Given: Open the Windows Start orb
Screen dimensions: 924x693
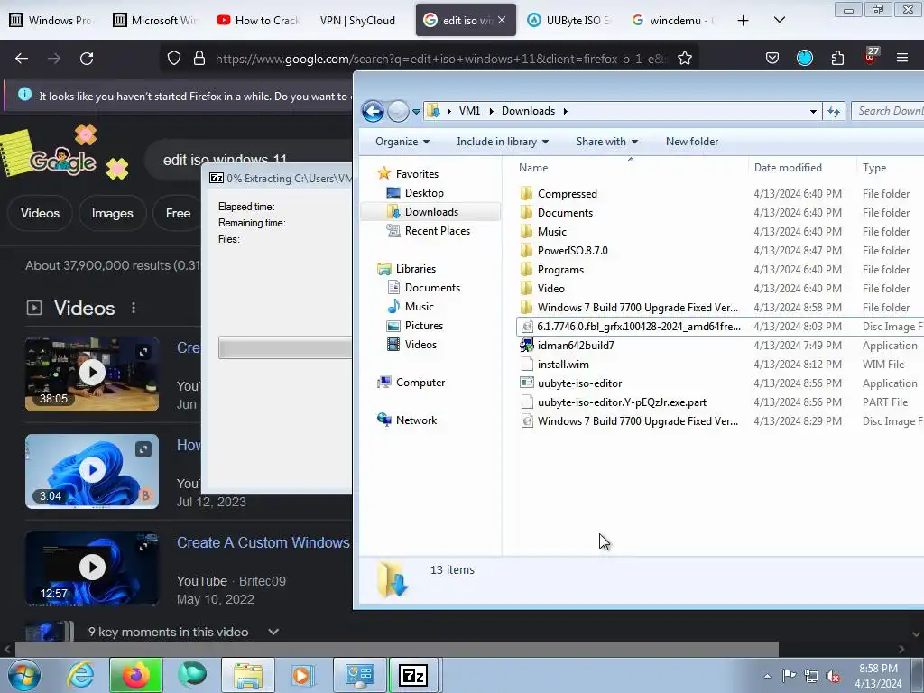Looking at the screenshot, I should pyautogui.click(x=24, y=675).
